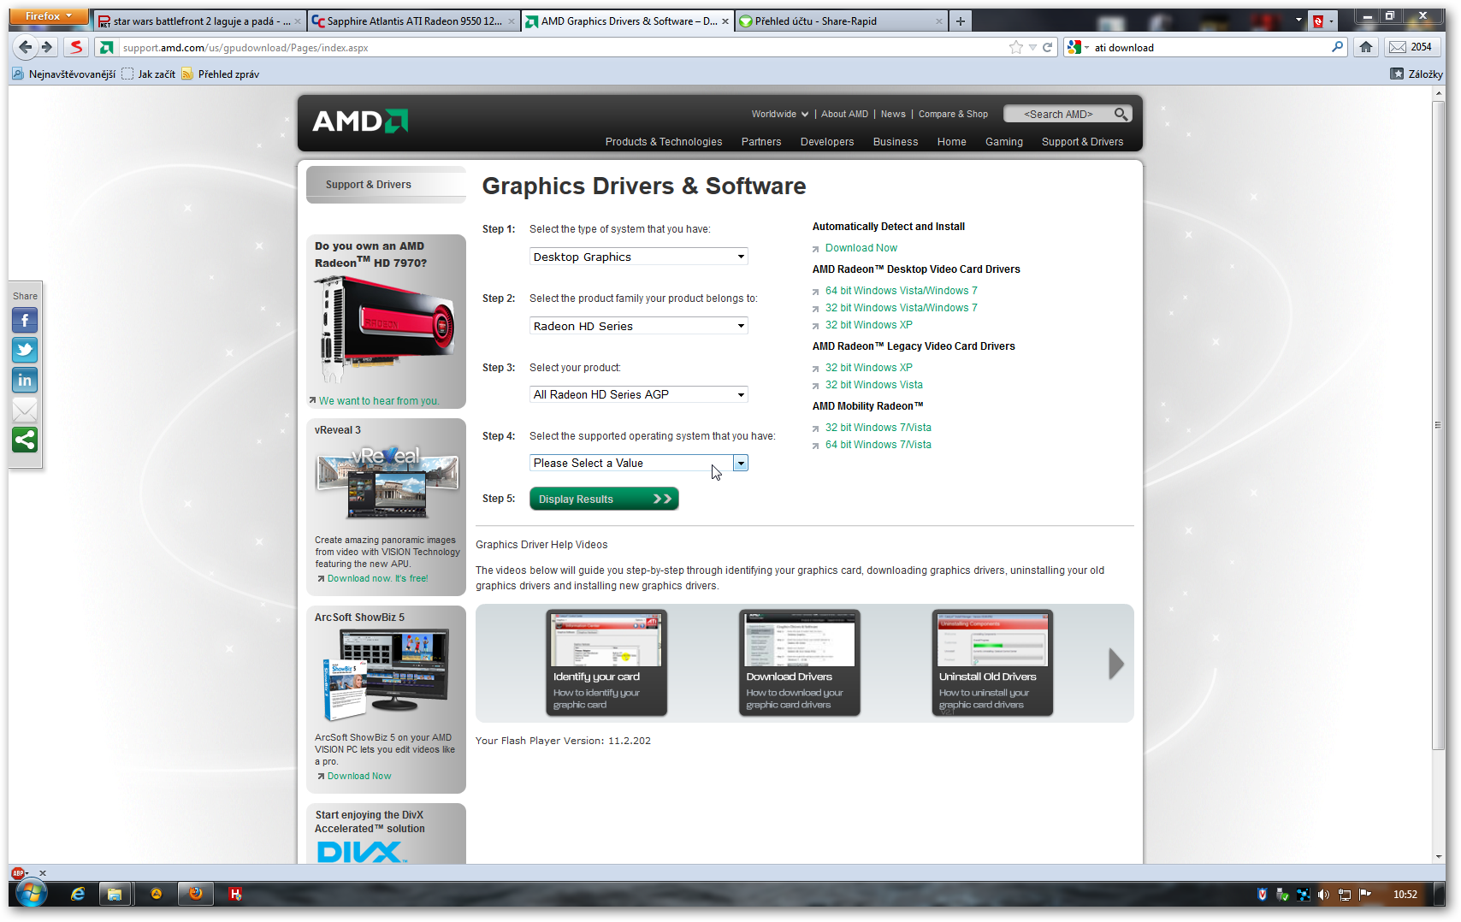Click Download Now auto-detect link
The width and height of the screenshot is (1461, 922).
861,248
